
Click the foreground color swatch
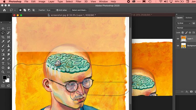(4, 78)
